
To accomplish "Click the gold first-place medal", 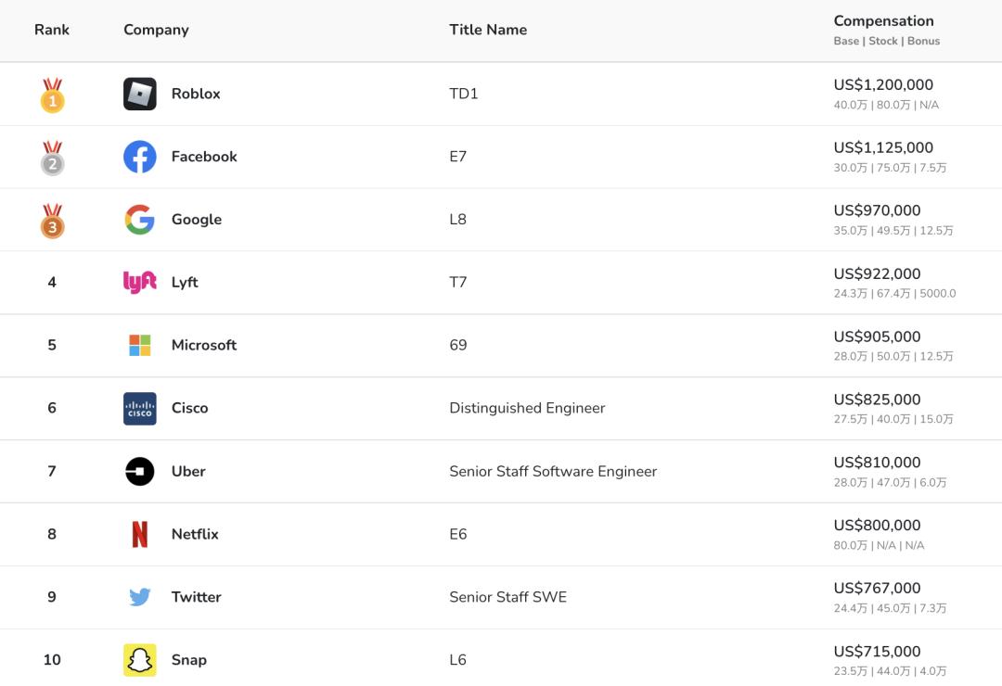I will [52, 95].
